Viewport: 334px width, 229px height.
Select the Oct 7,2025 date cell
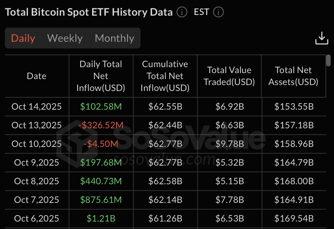[x=37, y=200]
